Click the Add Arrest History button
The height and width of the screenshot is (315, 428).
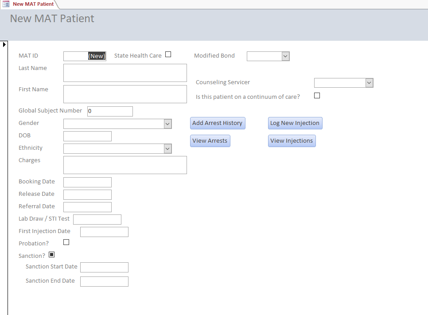[217, 123]
